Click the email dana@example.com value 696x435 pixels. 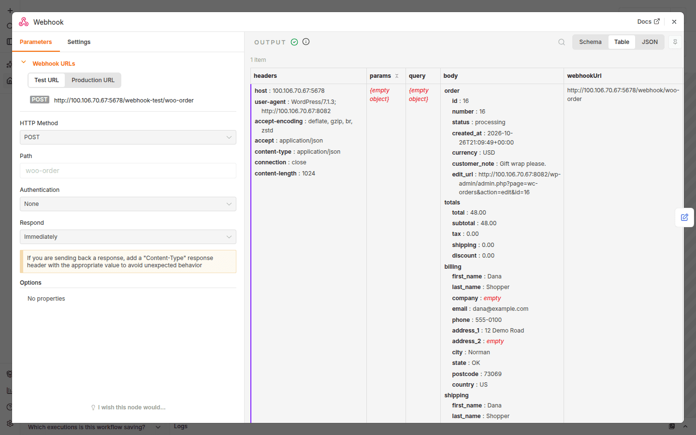point(500,309)
